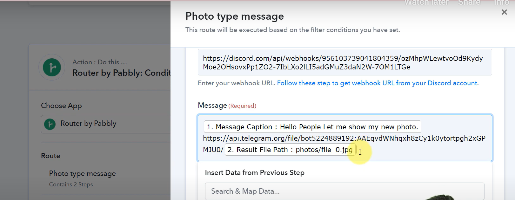Click the Router icon in Choose App field
The image size is (515, 200).
point(50,124)
